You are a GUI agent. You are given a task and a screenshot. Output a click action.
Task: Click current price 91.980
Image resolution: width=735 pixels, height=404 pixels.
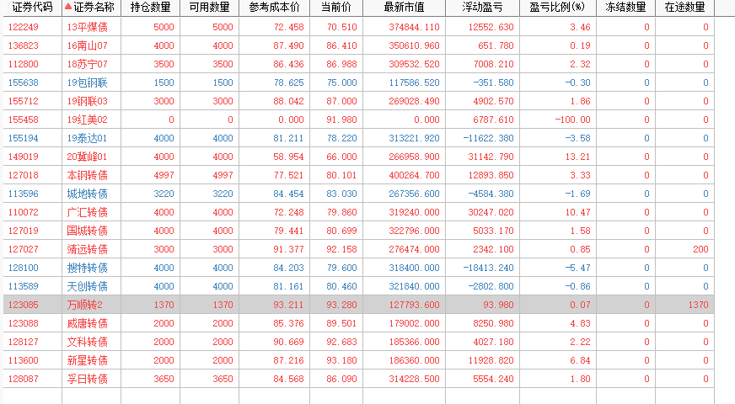click(341, 120)
